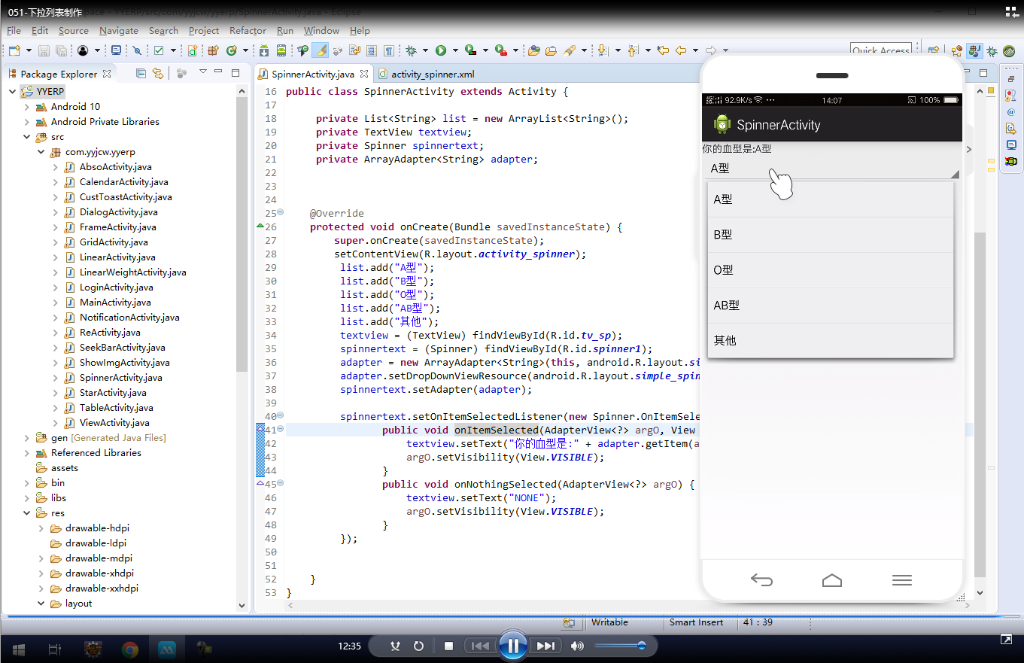Tap the phone Home navigation key
The image size is (1024, 663).
tap(832, 580)
